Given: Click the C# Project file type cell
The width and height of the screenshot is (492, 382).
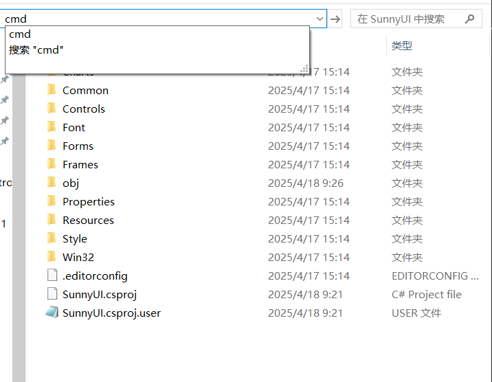Looking at the screenshot, I should pos(427,295).
